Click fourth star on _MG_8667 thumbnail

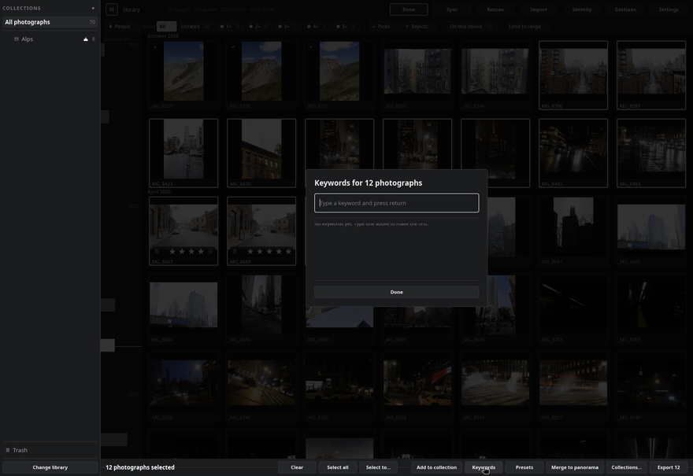point(201,251)
